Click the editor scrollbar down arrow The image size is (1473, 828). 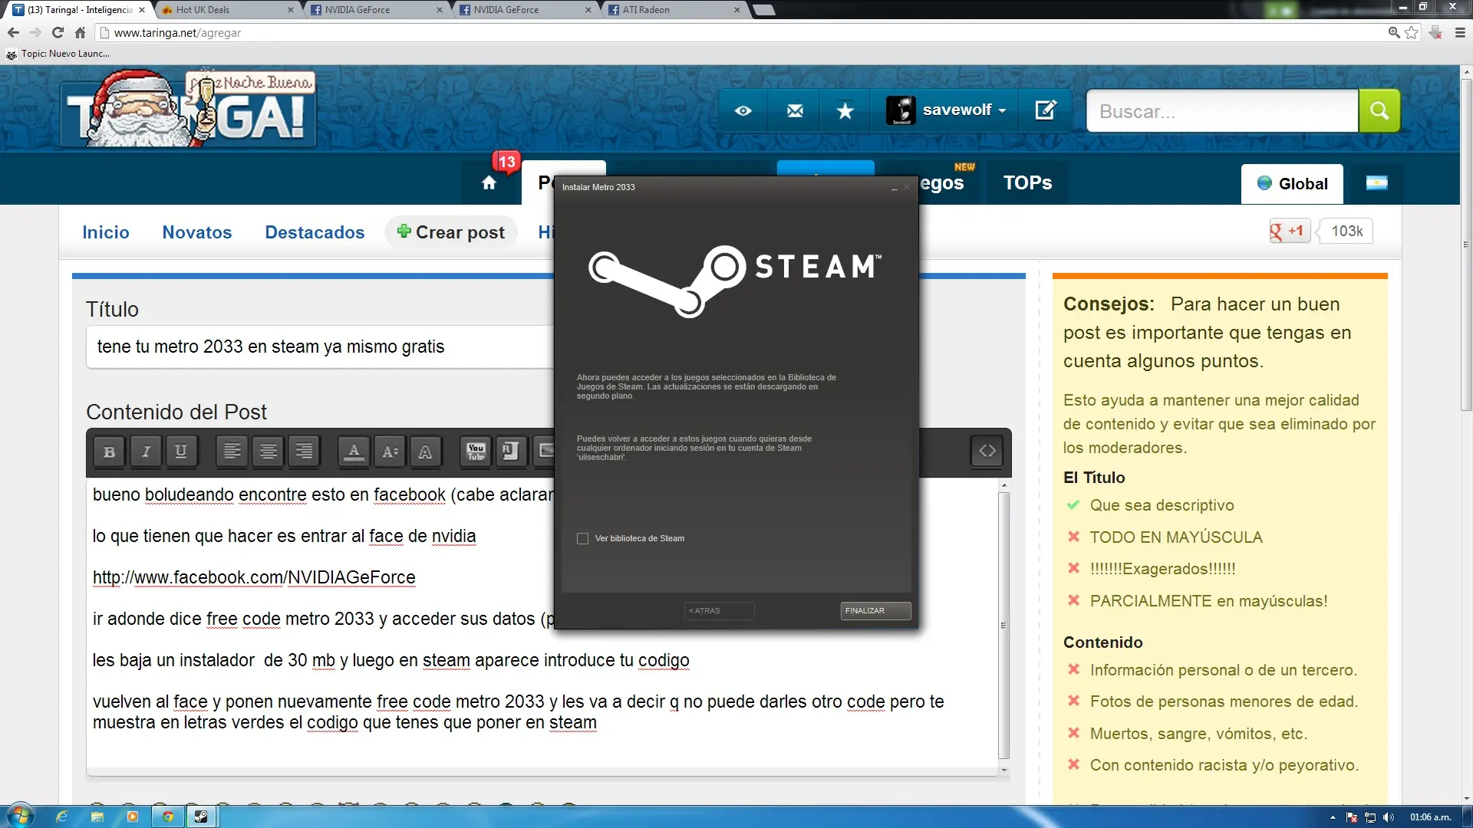coord(1003,770)
